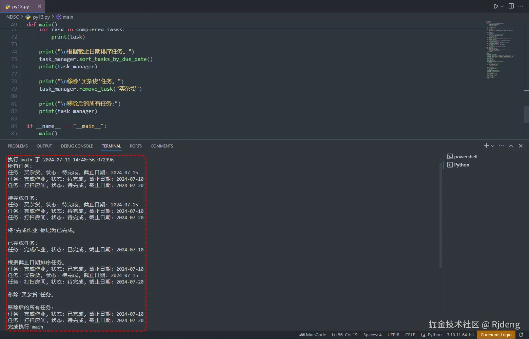This screenshot has width=529, height=339.
Task: Click NDSC breadcrumb folder
Action: [13, 17]
